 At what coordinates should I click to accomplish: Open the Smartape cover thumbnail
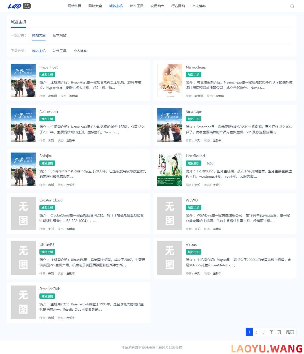[170, 125]
